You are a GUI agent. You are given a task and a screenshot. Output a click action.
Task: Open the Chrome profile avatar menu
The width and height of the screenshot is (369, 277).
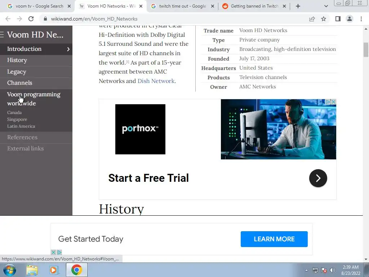(350, 19)
